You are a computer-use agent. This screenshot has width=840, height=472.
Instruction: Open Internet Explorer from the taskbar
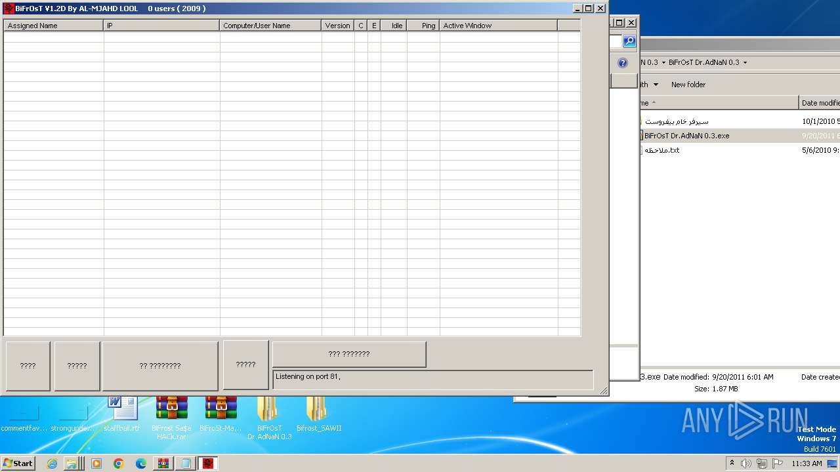coord(52,463)
